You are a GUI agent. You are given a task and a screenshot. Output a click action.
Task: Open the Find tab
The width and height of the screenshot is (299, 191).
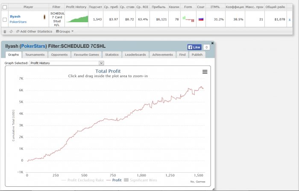[x=182, y=55]
